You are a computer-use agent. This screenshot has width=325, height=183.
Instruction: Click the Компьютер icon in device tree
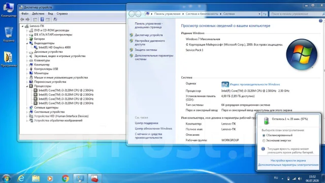pos(31,65)
